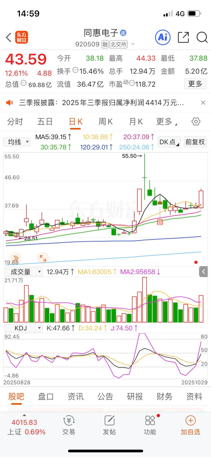
Task: Tap the 20:37.09 moving average value
Action: pyautogui.click(x=139, y=137)
